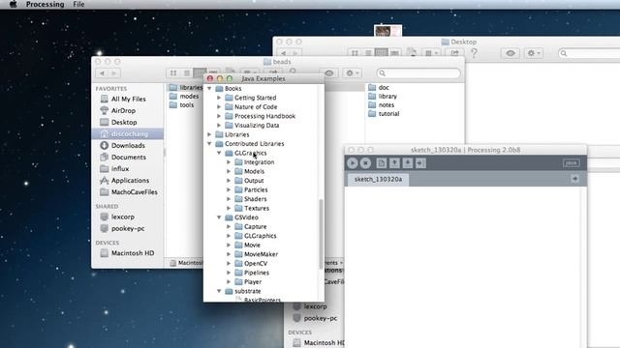Image resolution: width=620 pixels, height=348 pixels.
Task: Expand the Visualizing Data folder
Action: point(219,125)
